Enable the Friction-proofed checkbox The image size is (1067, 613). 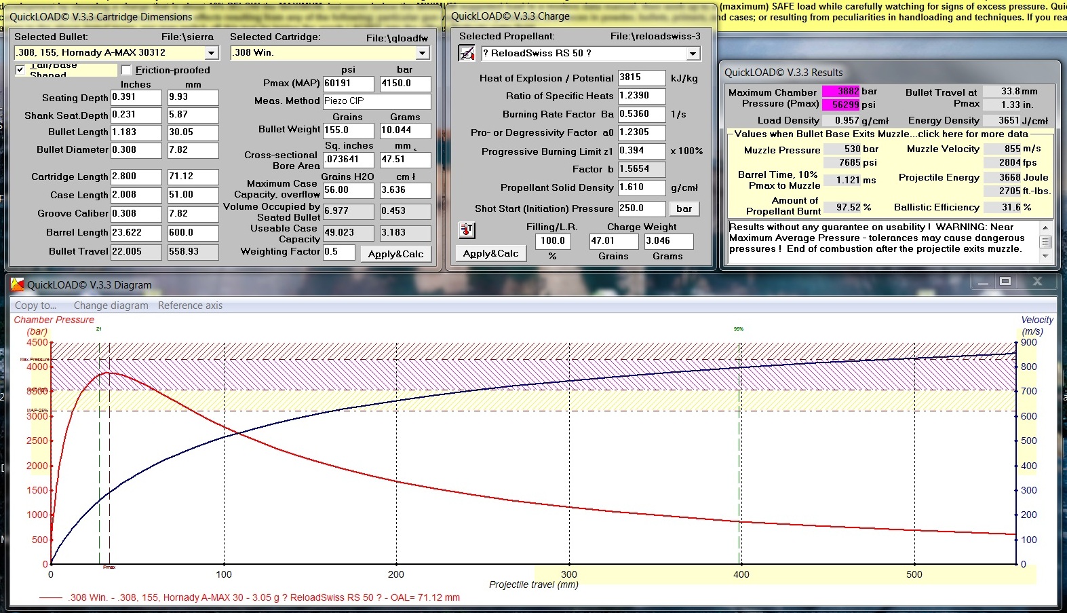(126, 70)
